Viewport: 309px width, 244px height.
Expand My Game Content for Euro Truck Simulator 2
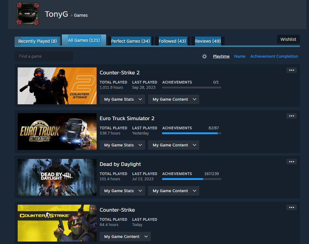coord(173,145)
